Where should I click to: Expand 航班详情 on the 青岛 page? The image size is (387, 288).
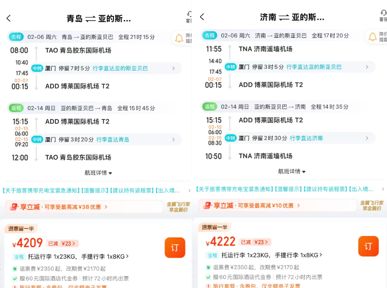98,173
